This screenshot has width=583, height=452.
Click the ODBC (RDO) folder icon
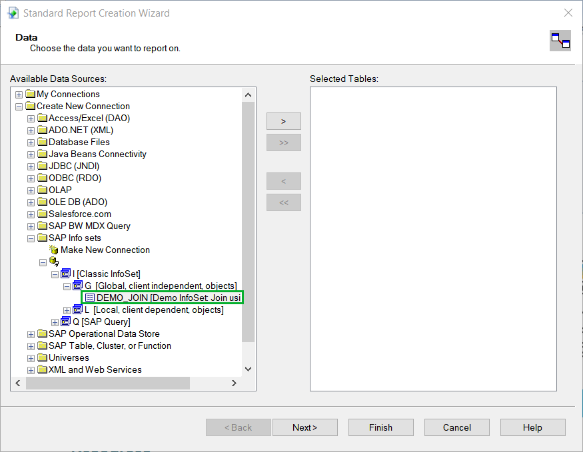(43, 178)
